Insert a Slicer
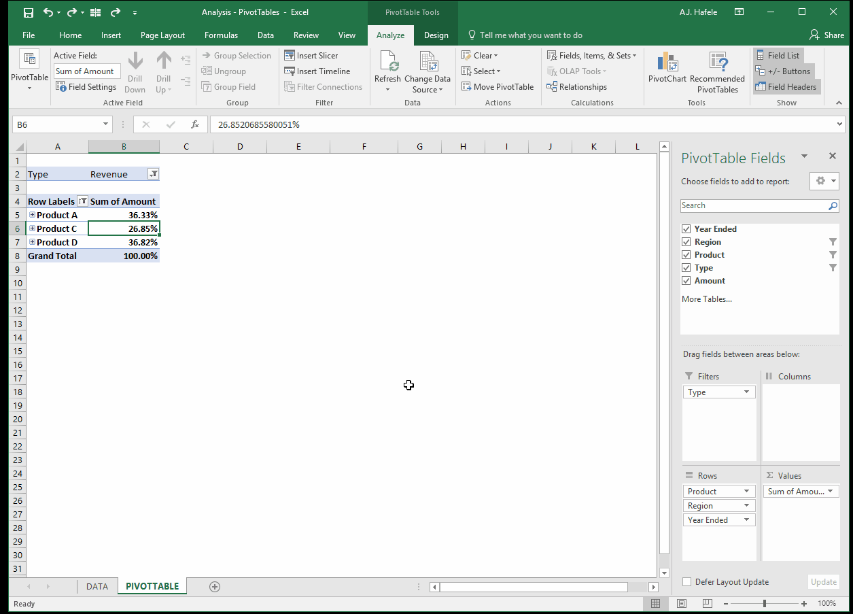853x614 pixels. [x=311, y=56]
